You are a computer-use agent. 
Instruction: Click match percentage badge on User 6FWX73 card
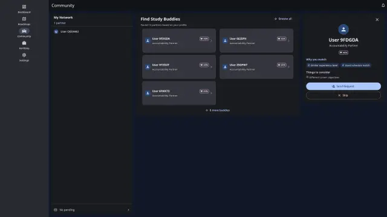click(204, 91)
